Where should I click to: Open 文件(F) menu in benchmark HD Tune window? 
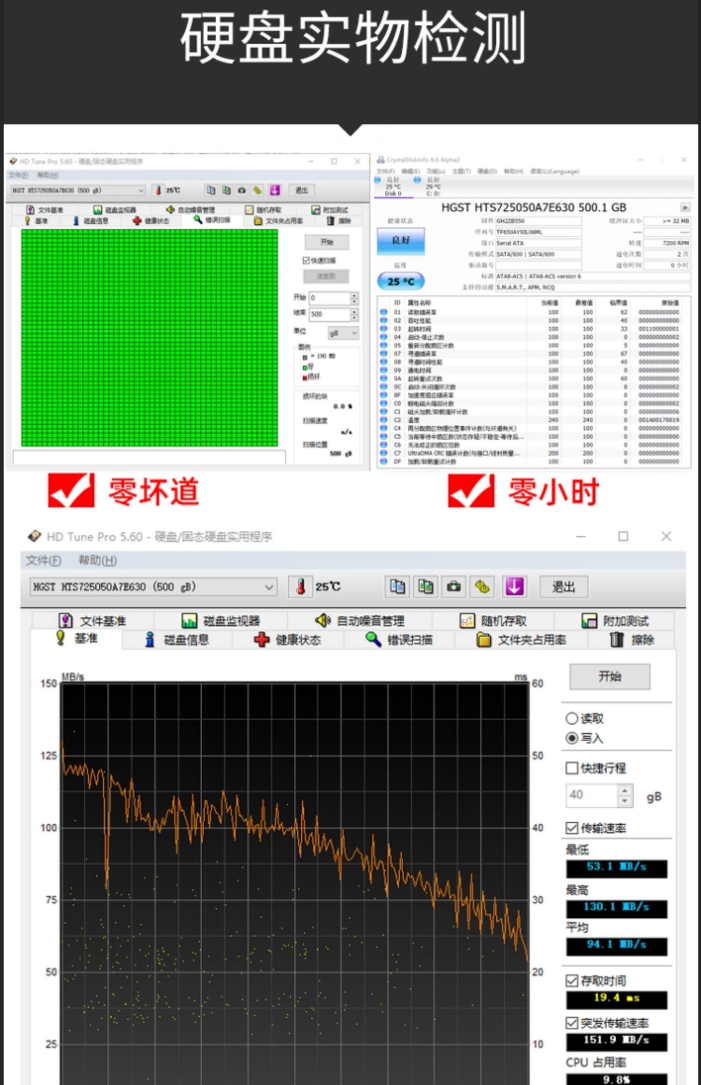click(43, 560)
